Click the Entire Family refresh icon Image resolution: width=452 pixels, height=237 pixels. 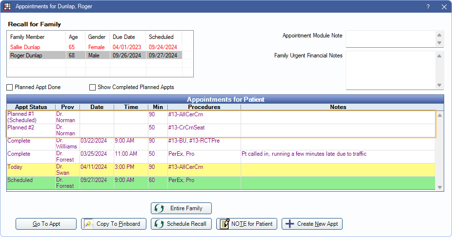pos(159,208)
